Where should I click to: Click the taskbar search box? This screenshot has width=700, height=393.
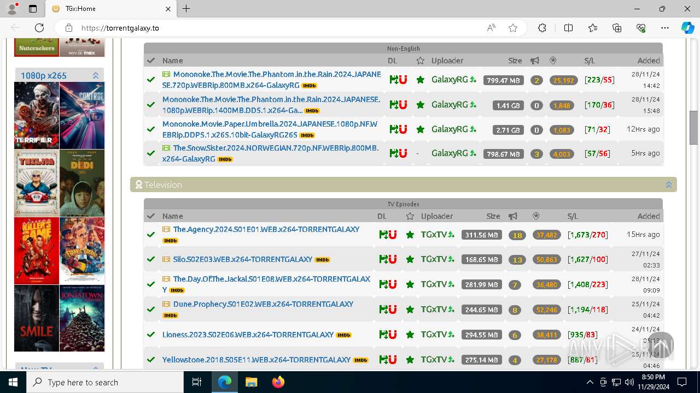(105, 382)
